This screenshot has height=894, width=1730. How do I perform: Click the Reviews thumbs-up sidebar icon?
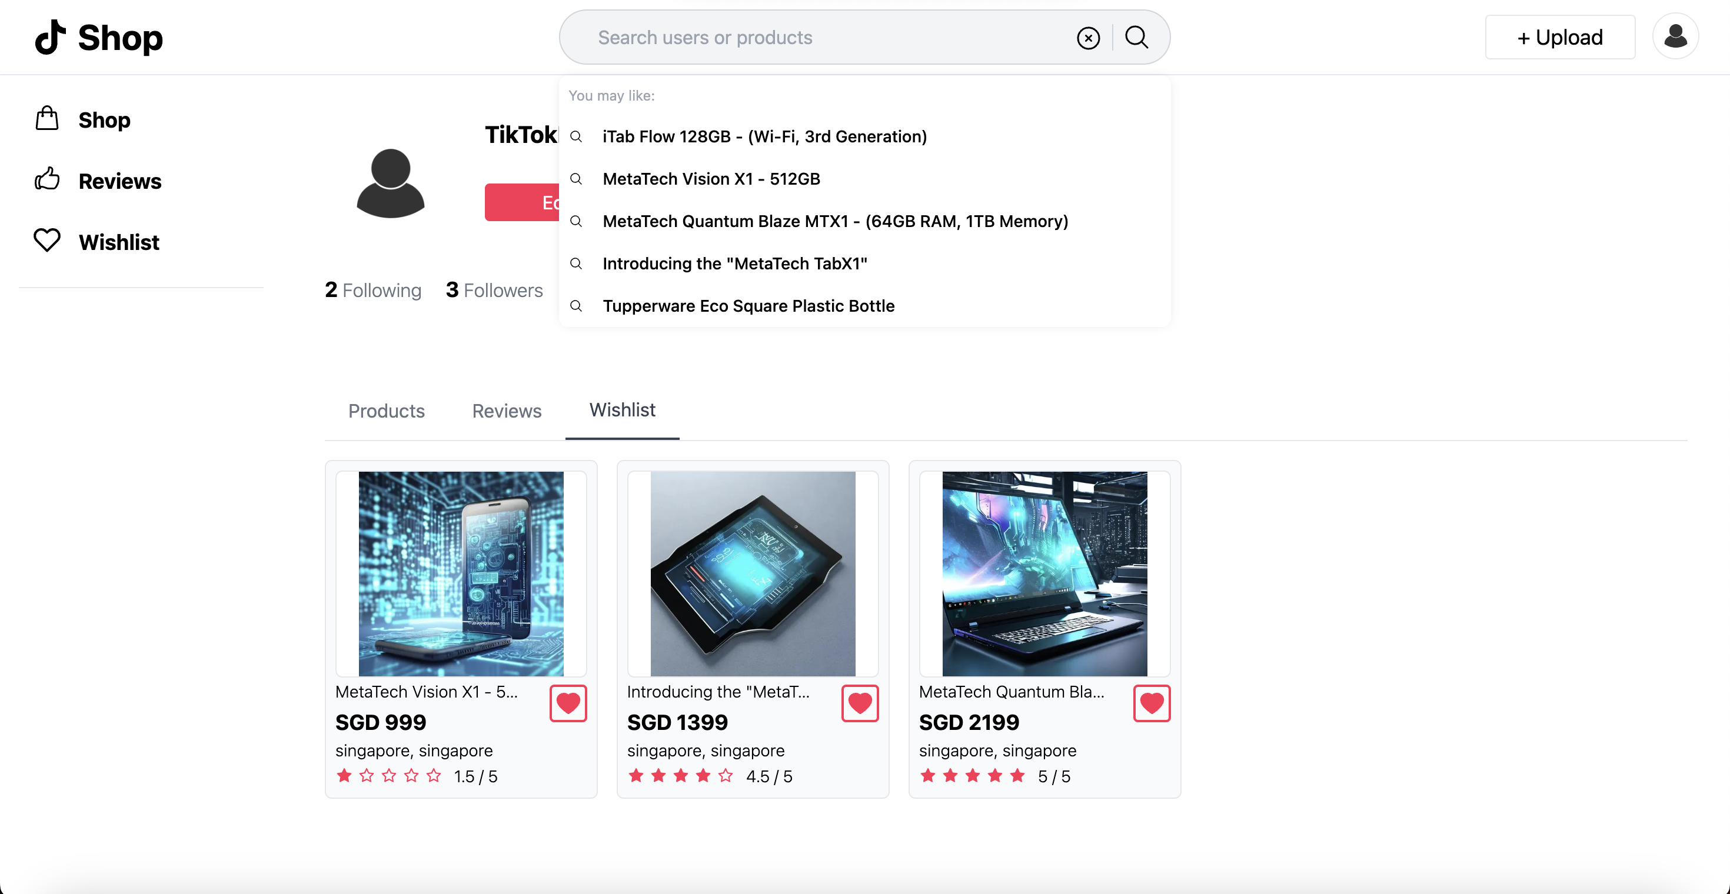(47, 180)
